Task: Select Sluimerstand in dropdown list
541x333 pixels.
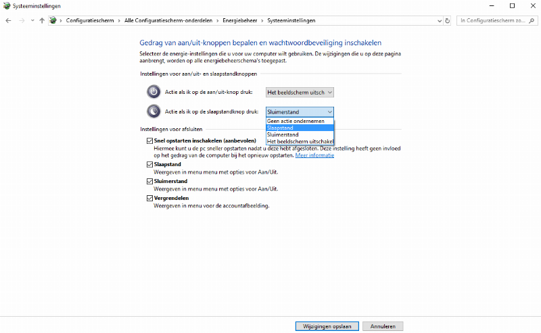Action: 300,135
